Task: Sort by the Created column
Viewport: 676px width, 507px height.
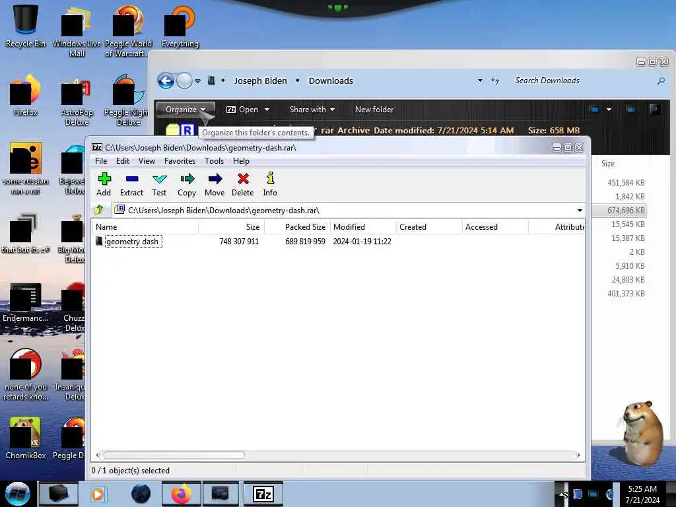Action: pyautogui.click(x=429, y=227)
